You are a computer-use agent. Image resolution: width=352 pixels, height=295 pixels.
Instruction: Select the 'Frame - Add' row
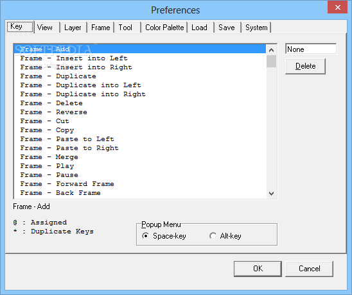point(140,49)
